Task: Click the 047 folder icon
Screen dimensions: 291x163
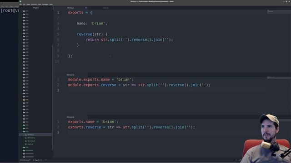Action: (24, 106)
